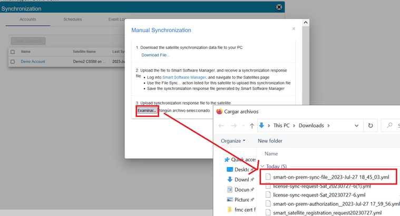The width and height of the screenshot is (400, 216).
Task: Click the Examinar... browse button
Action: [x=147, y=111]
